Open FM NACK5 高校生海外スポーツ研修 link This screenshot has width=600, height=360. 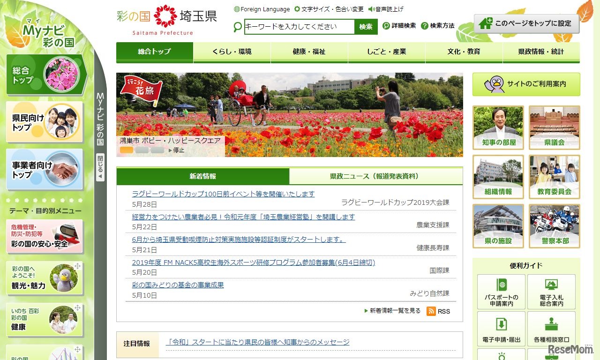pos(254,262)
